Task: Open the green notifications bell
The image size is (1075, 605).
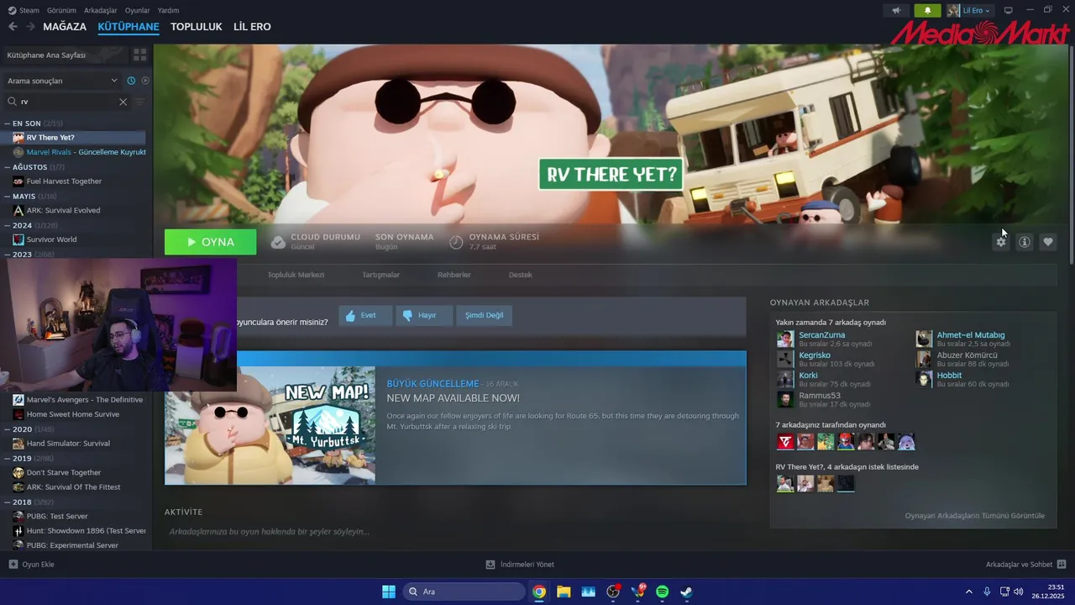Action: 927,10
